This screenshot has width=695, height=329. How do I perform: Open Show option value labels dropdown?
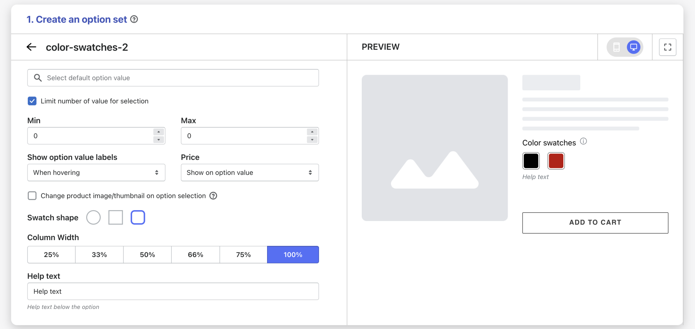tap(96, 172)
